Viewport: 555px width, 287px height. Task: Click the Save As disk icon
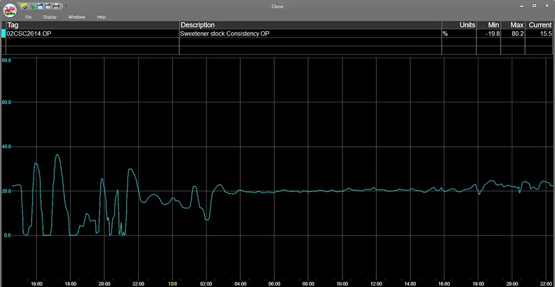[x=48, y=6]
